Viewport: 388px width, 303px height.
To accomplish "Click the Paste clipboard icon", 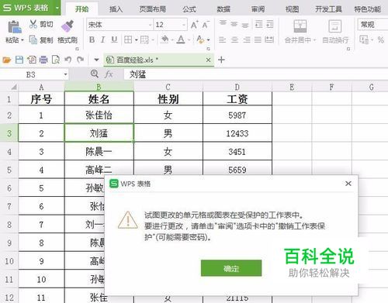I will 15,27.
